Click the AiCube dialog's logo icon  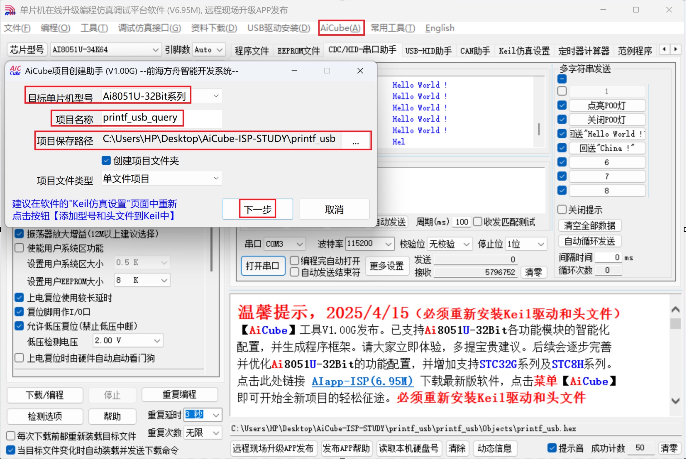coord(15,71)
